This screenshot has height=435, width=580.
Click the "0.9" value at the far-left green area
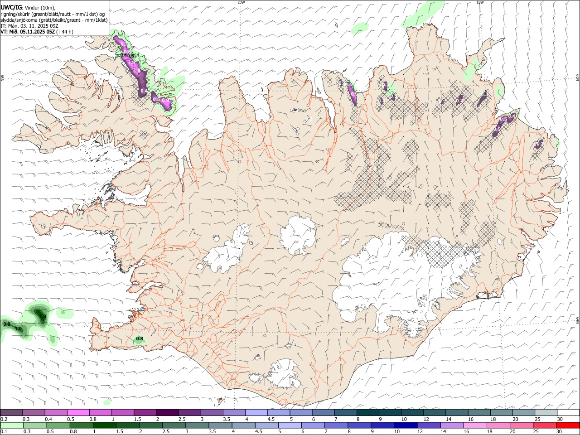point(7,324)
